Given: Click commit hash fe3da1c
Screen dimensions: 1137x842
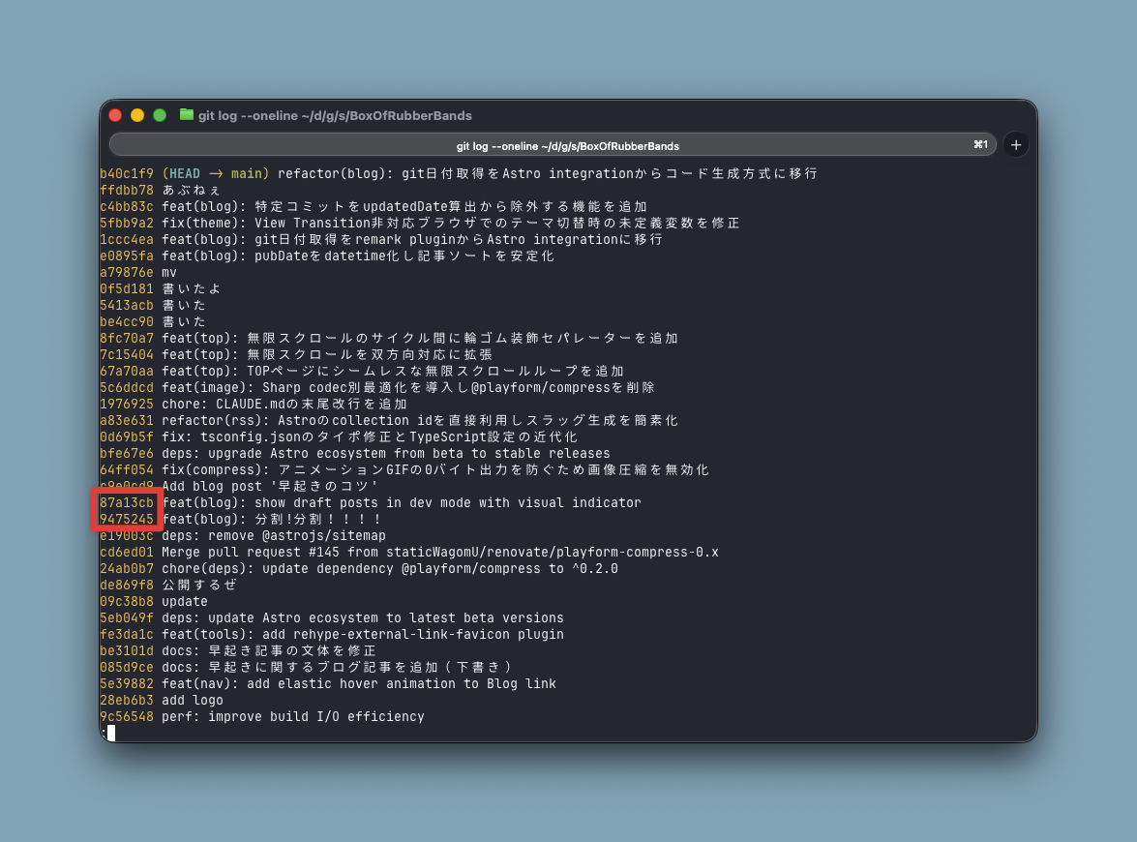Looking at the screenshot, I should tap(127, 634).
